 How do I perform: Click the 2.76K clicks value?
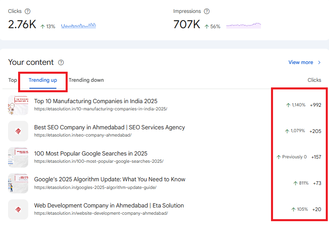pyautogui.click(x=22, y=24)
